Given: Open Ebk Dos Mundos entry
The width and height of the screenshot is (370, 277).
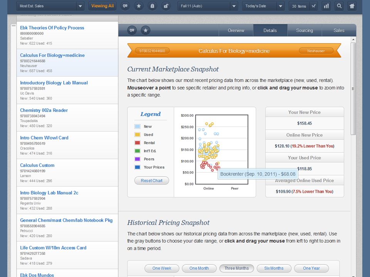Looking at the screenshot, I should click(67, 273).
